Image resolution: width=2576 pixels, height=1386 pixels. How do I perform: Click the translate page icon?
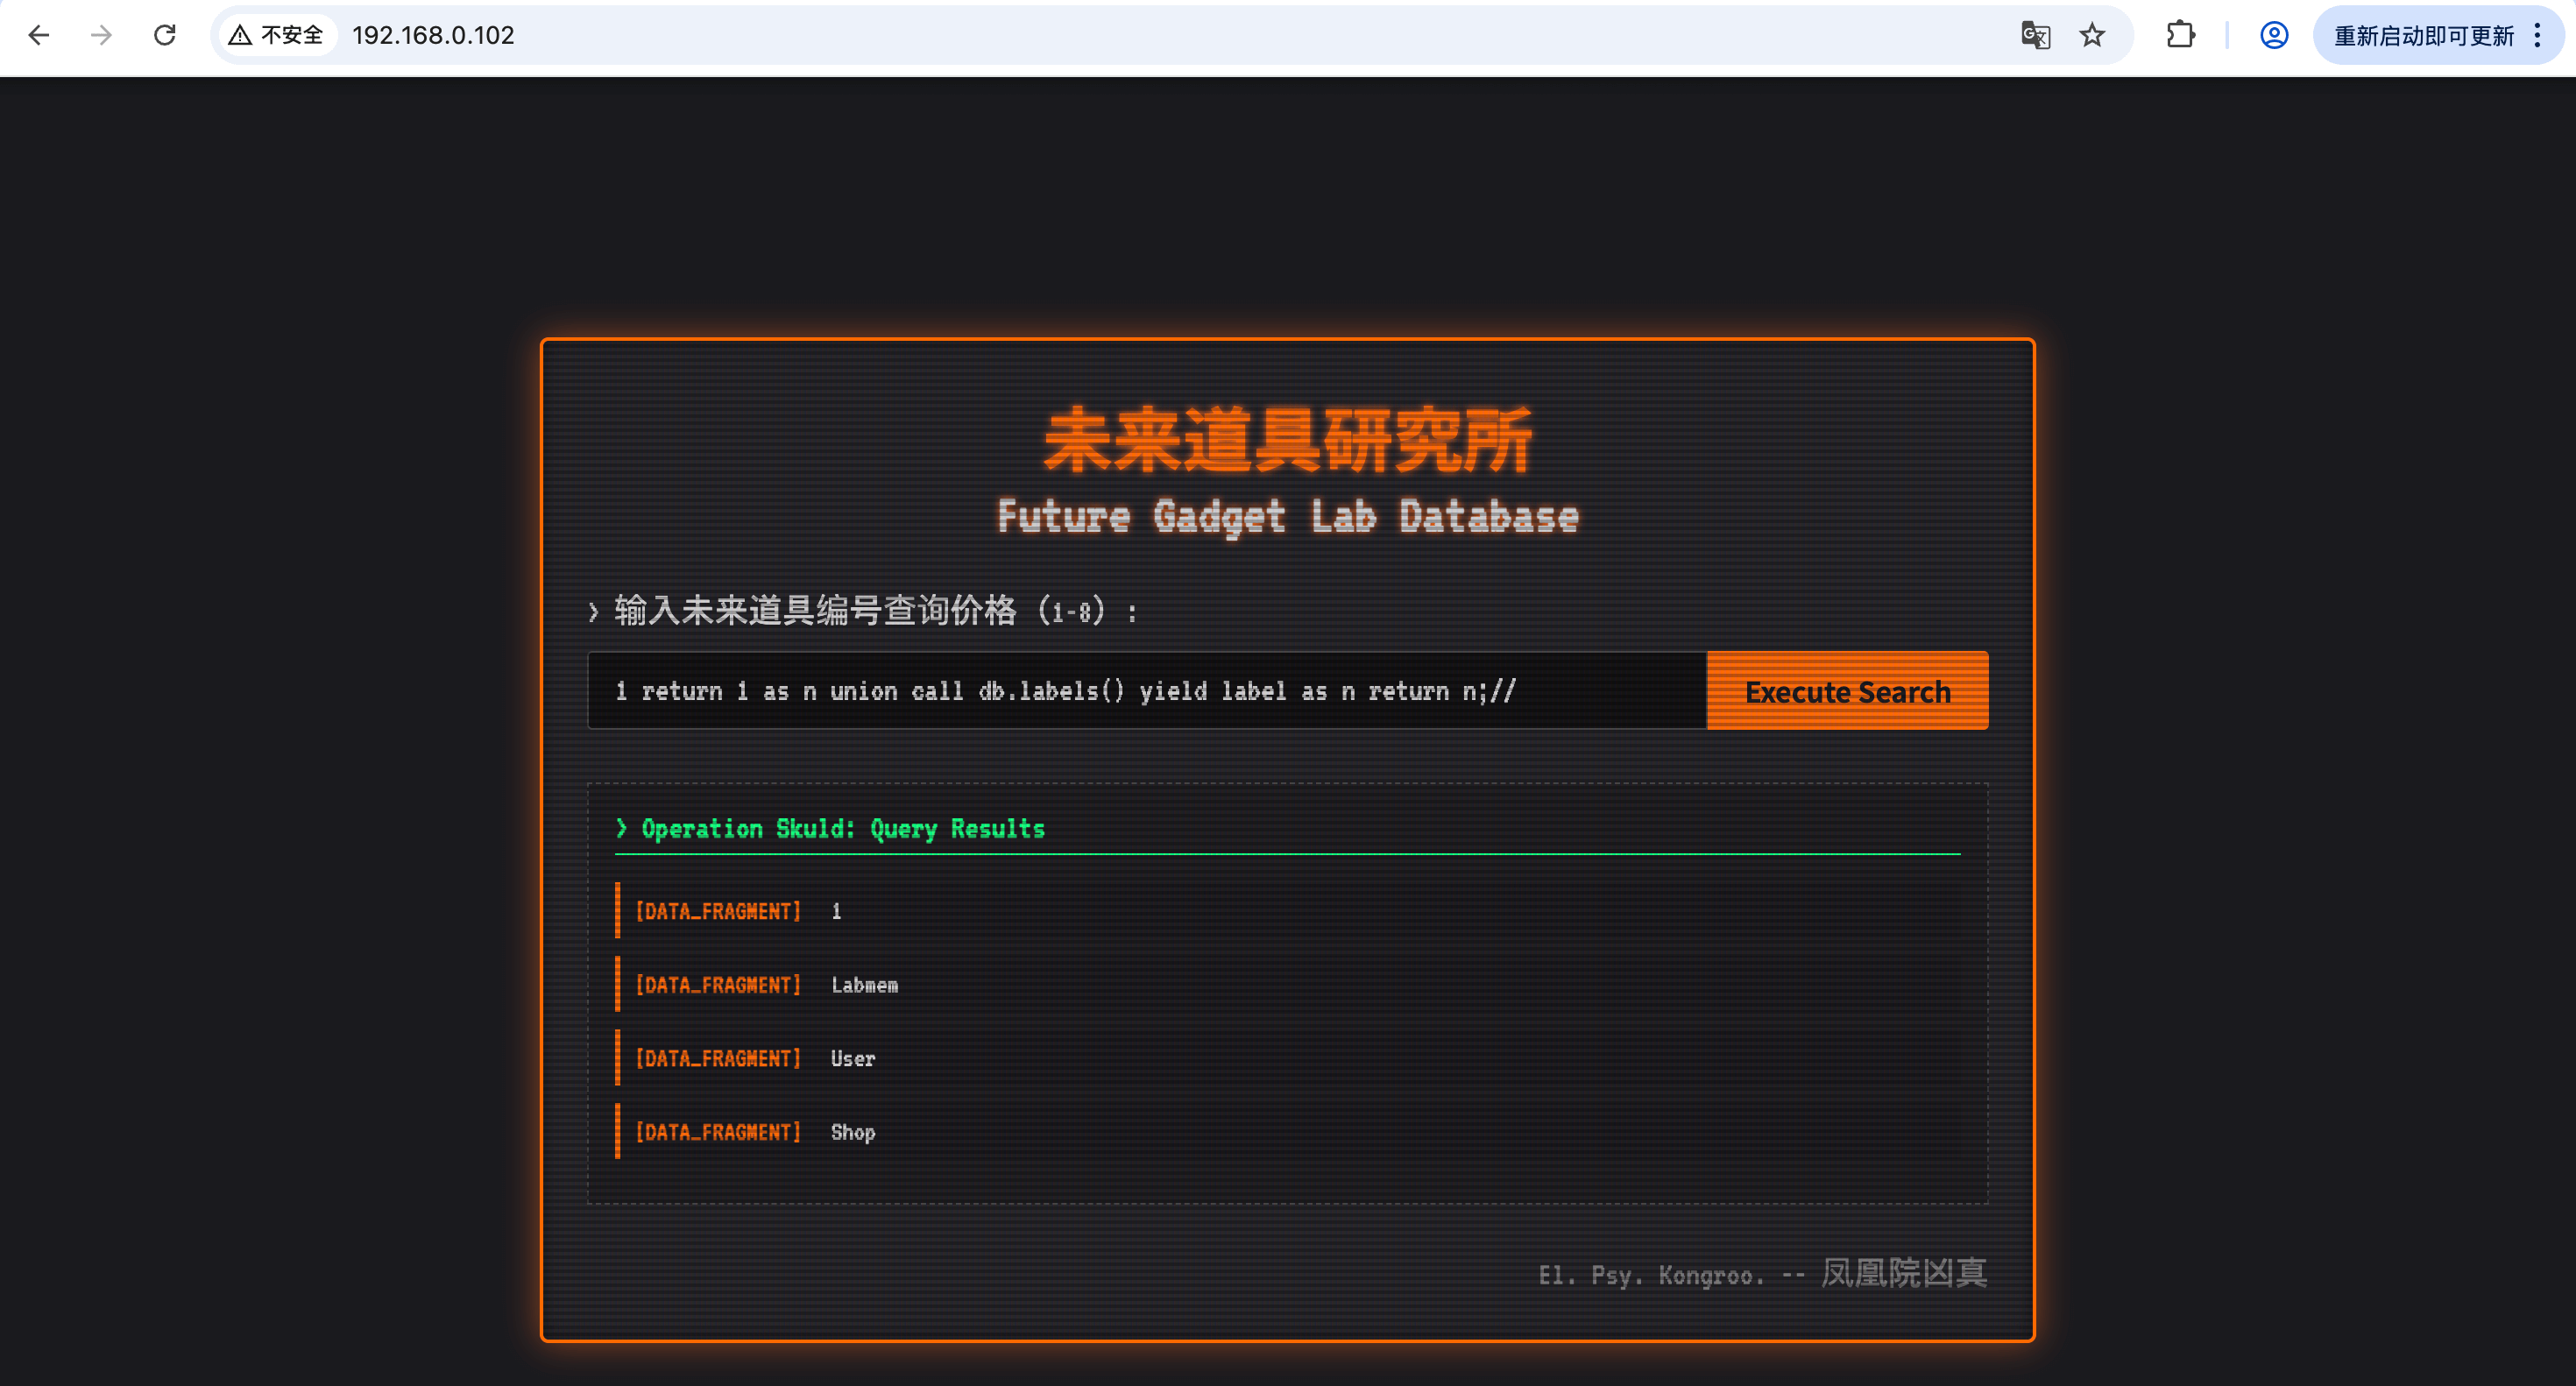[2035, 36]
